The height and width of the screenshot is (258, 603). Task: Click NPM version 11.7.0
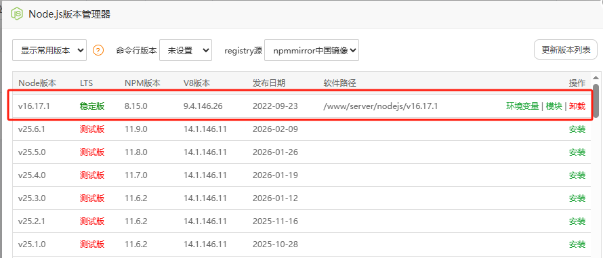(x=136, y=175)
